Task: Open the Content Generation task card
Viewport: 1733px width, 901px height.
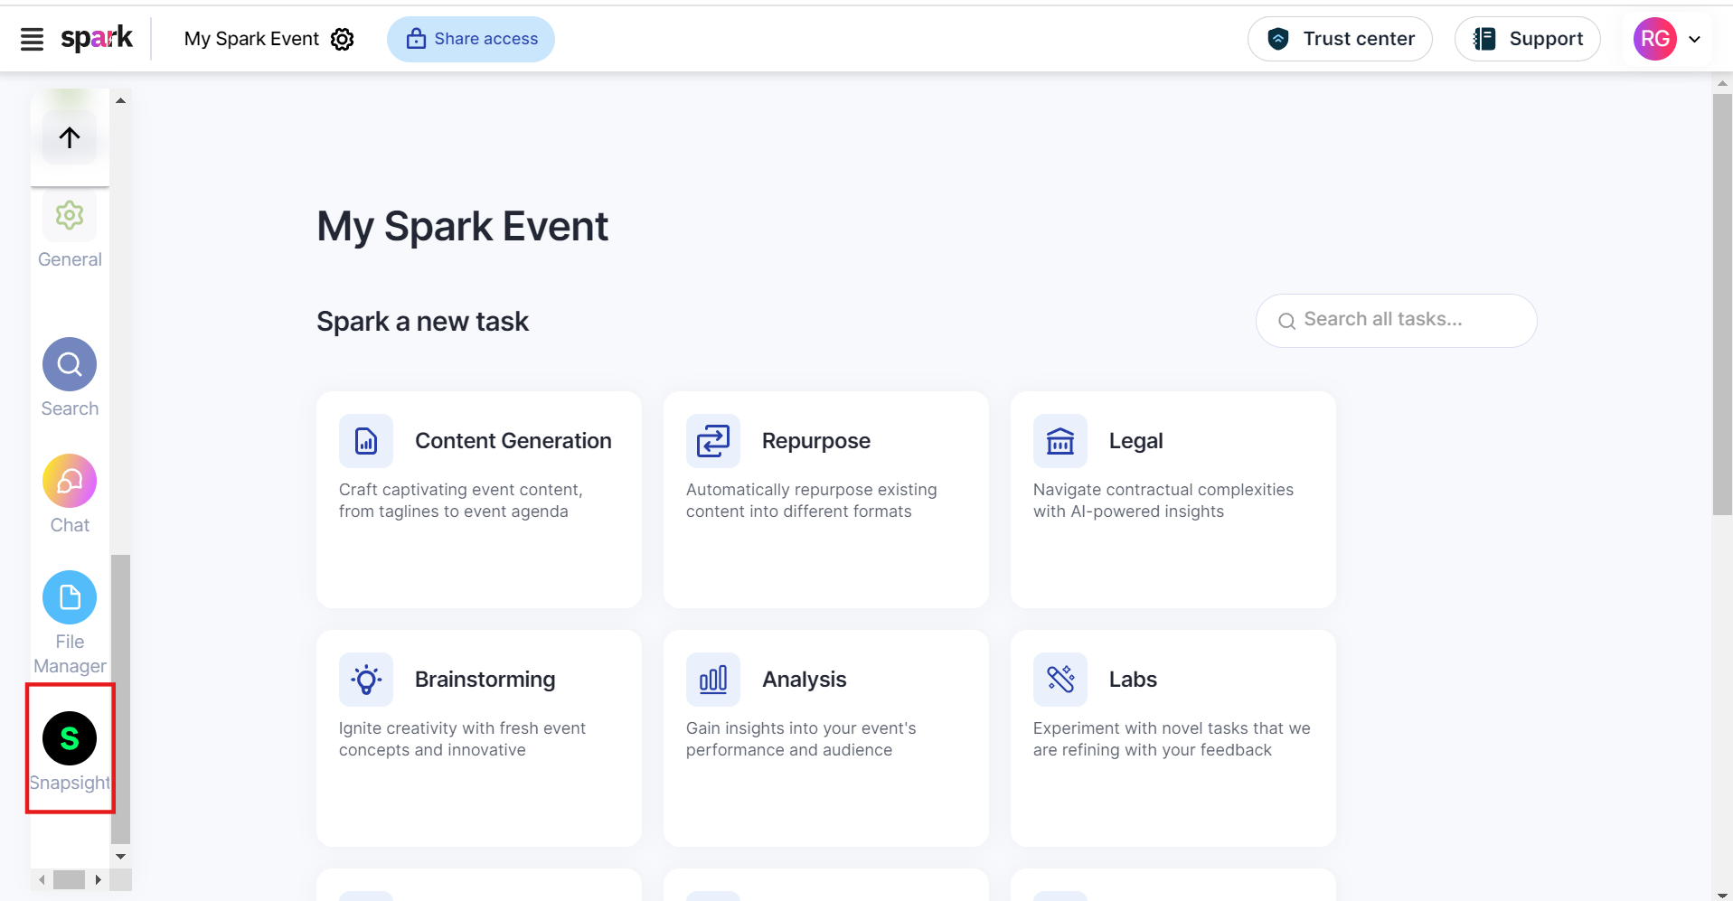Action: point(479,500)
